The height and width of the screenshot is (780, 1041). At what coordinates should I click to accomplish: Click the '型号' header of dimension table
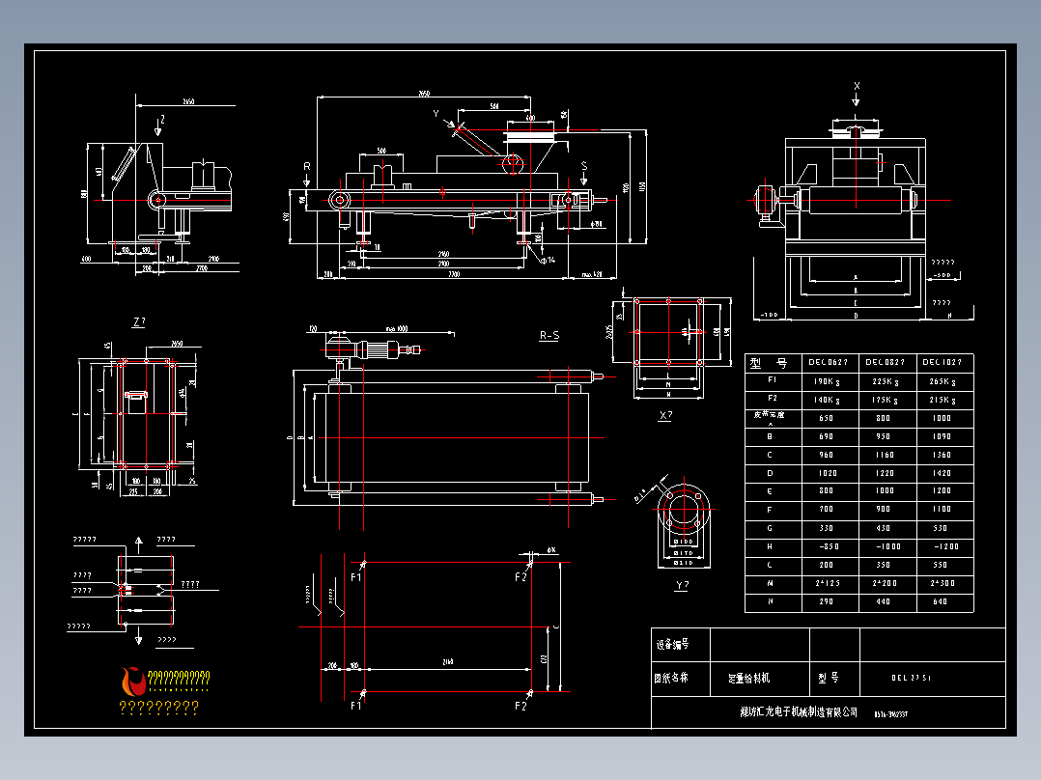pyautogui.click(x=768, y=363)
